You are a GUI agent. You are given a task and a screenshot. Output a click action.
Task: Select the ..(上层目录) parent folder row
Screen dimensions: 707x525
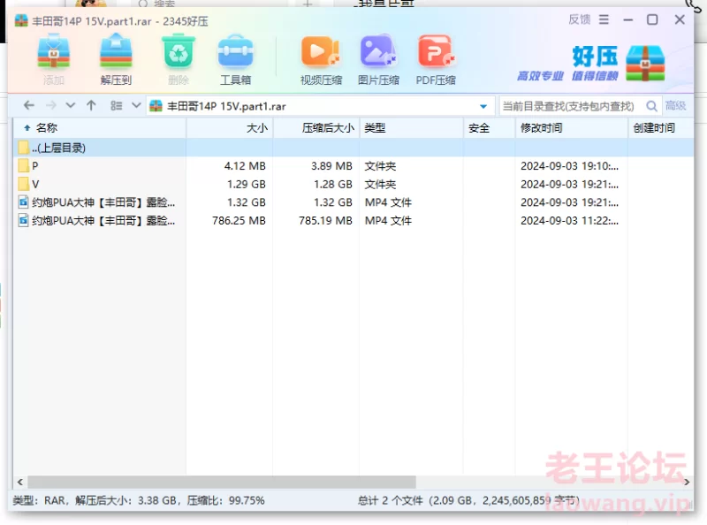tap(353, 148)
